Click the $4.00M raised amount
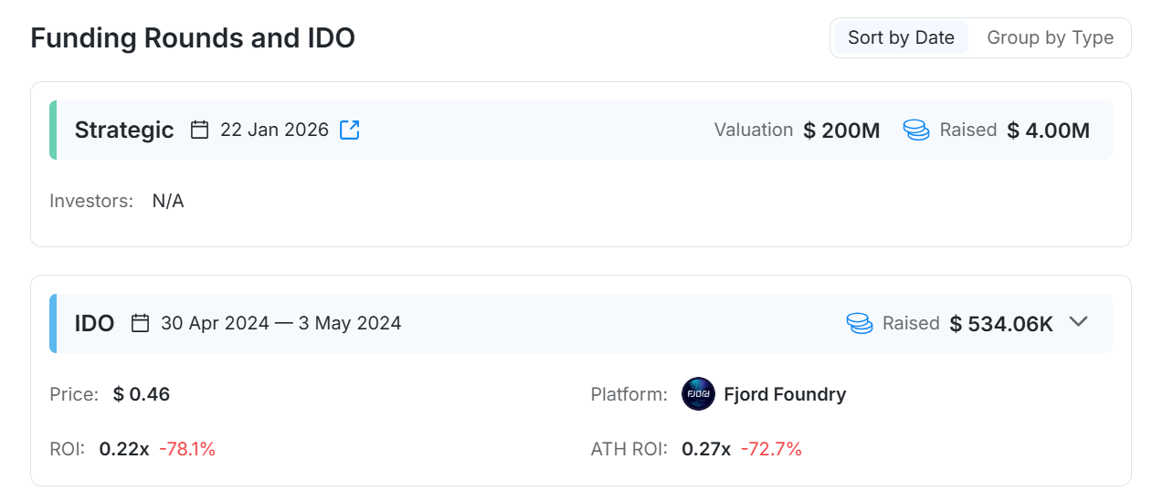 click(1048, 130)
